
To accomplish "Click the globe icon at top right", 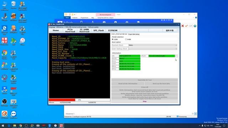I will [195, 26].
